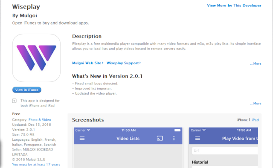The image size is (273, 168).
Task: Click the Historial label in second screenshot
Action: (x=200, y=162)
